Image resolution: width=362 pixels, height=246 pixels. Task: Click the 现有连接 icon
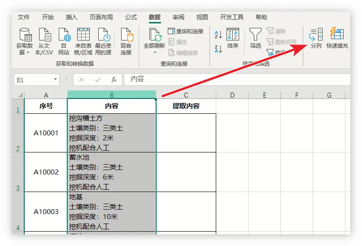click(126, 35)
